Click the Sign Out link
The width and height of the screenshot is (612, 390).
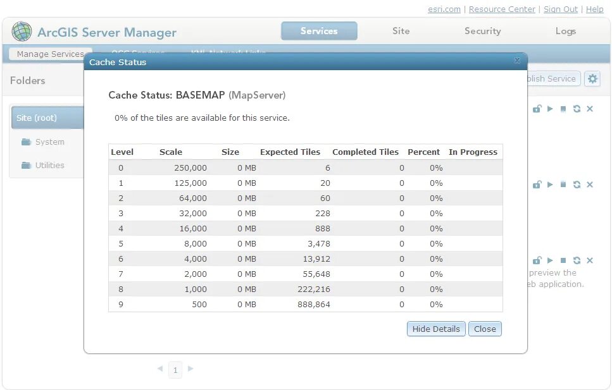coord(561,9)
